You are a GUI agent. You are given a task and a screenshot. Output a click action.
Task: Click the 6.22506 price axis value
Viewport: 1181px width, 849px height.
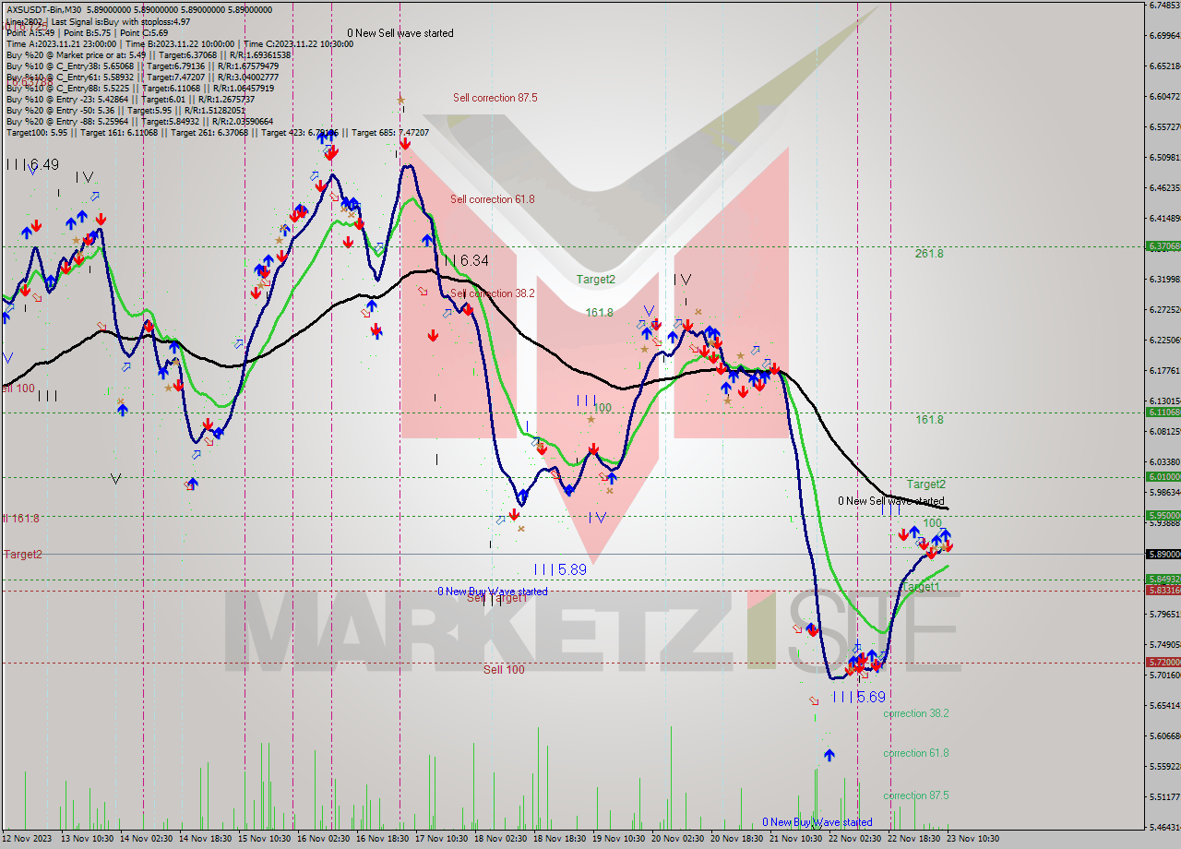[x=1164, y=340]
